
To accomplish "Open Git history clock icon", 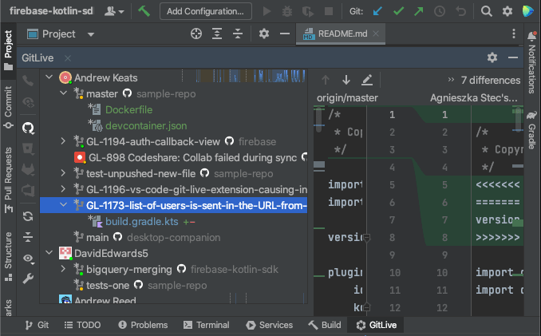I will point(439,11).
